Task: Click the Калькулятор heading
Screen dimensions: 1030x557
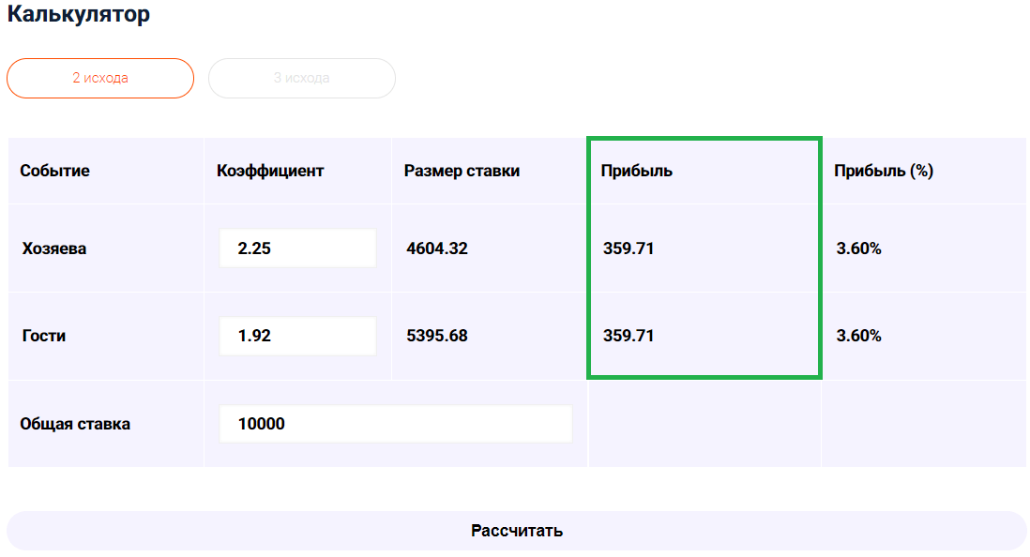Action: [78, 14]
